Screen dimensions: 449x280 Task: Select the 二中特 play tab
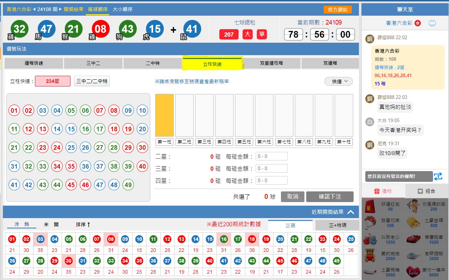(x=153, y=63)
